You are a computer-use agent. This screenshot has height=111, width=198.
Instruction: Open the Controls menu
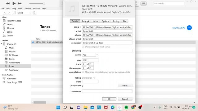[x=27, y=9]
